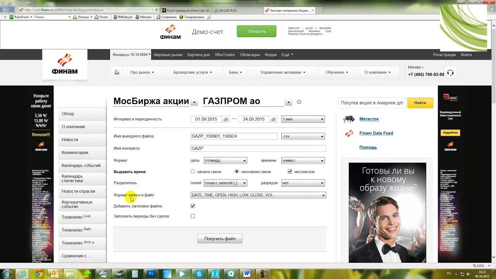The width and height of the screenshot is (496, 279).
Task: Open Windows Explorer folder from the taskbar
Action: click(x=71, y=274)
